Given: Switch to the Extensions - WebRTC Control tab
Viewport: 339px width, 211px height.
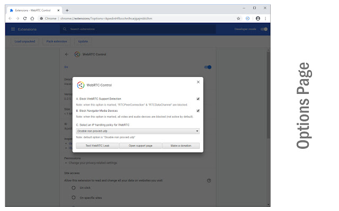Looking at the screenshot, I should point(36,8).
